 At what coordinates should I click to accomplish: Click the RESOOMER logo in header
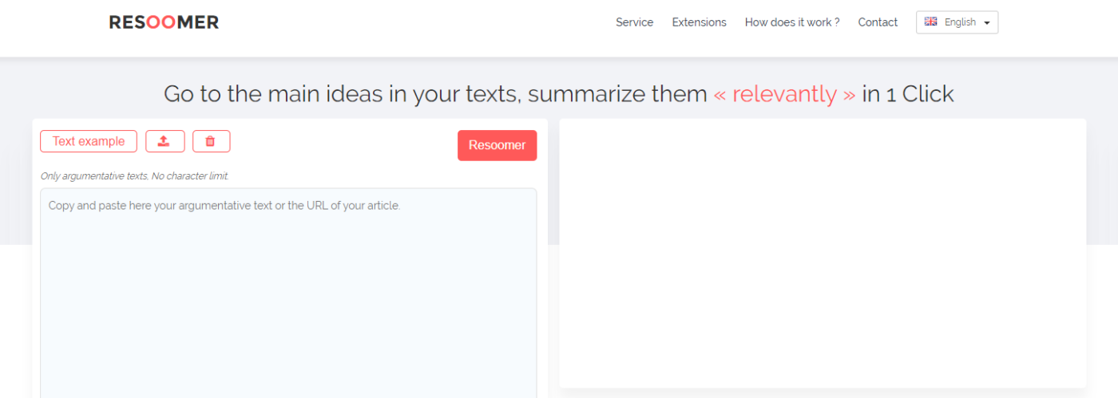[x=164, y=22]
